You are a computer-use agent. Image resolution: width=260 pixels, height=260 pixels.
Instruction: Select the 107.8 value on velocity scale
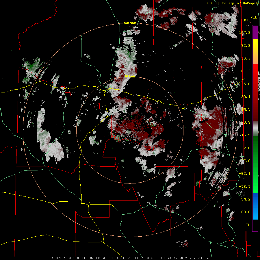245,32
